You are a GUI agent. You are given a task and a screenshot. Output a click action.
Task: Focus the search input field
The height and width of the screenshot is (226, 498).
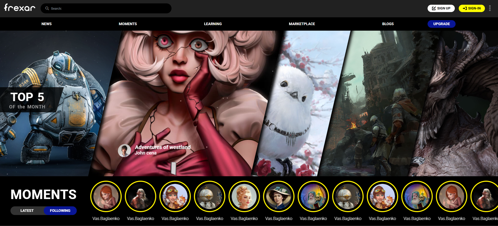pyautogui.click(x=110, y=8)
